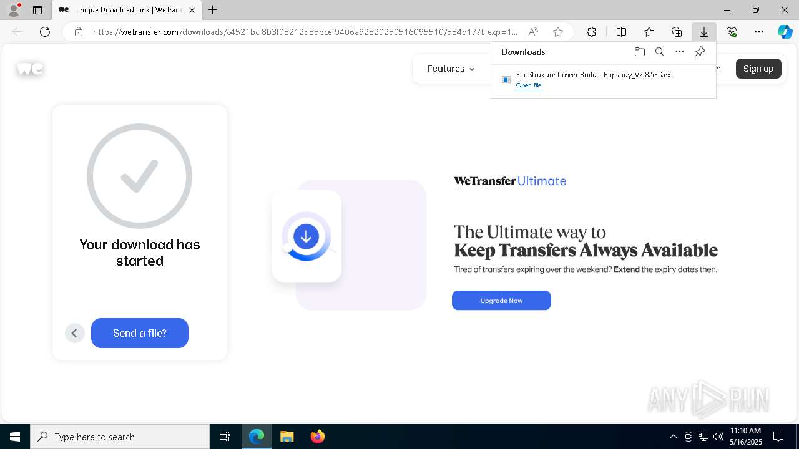Activate Read aloud icon in address bar
Screen dimensions: 799x449
(533, 32)
